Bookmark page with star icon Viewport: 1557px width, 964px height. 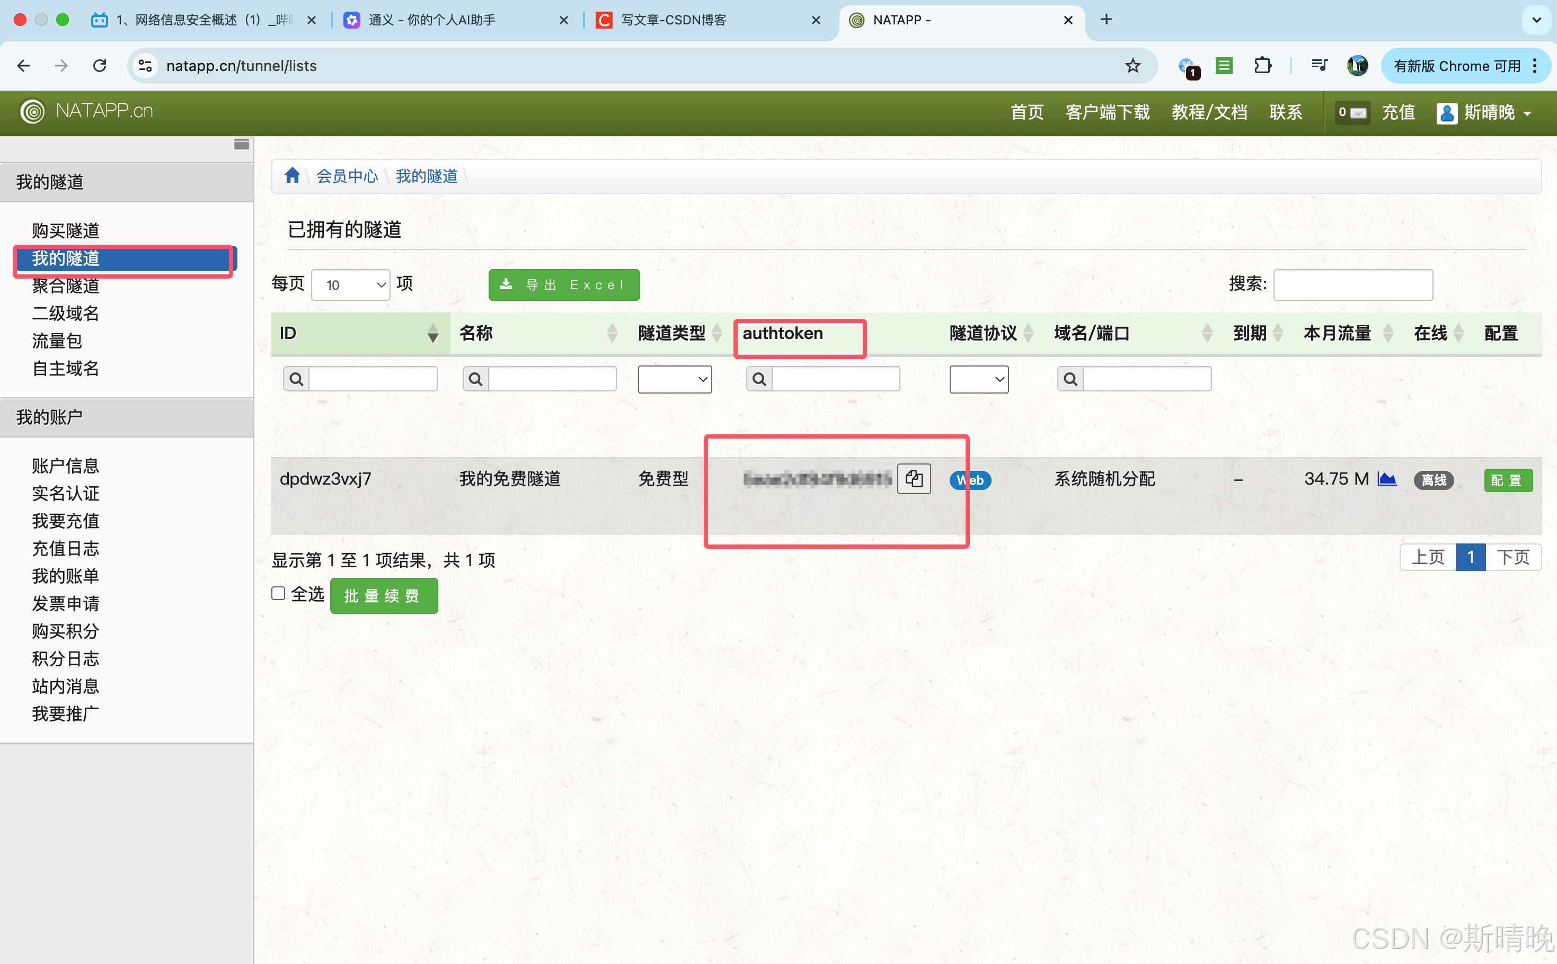1132,66
